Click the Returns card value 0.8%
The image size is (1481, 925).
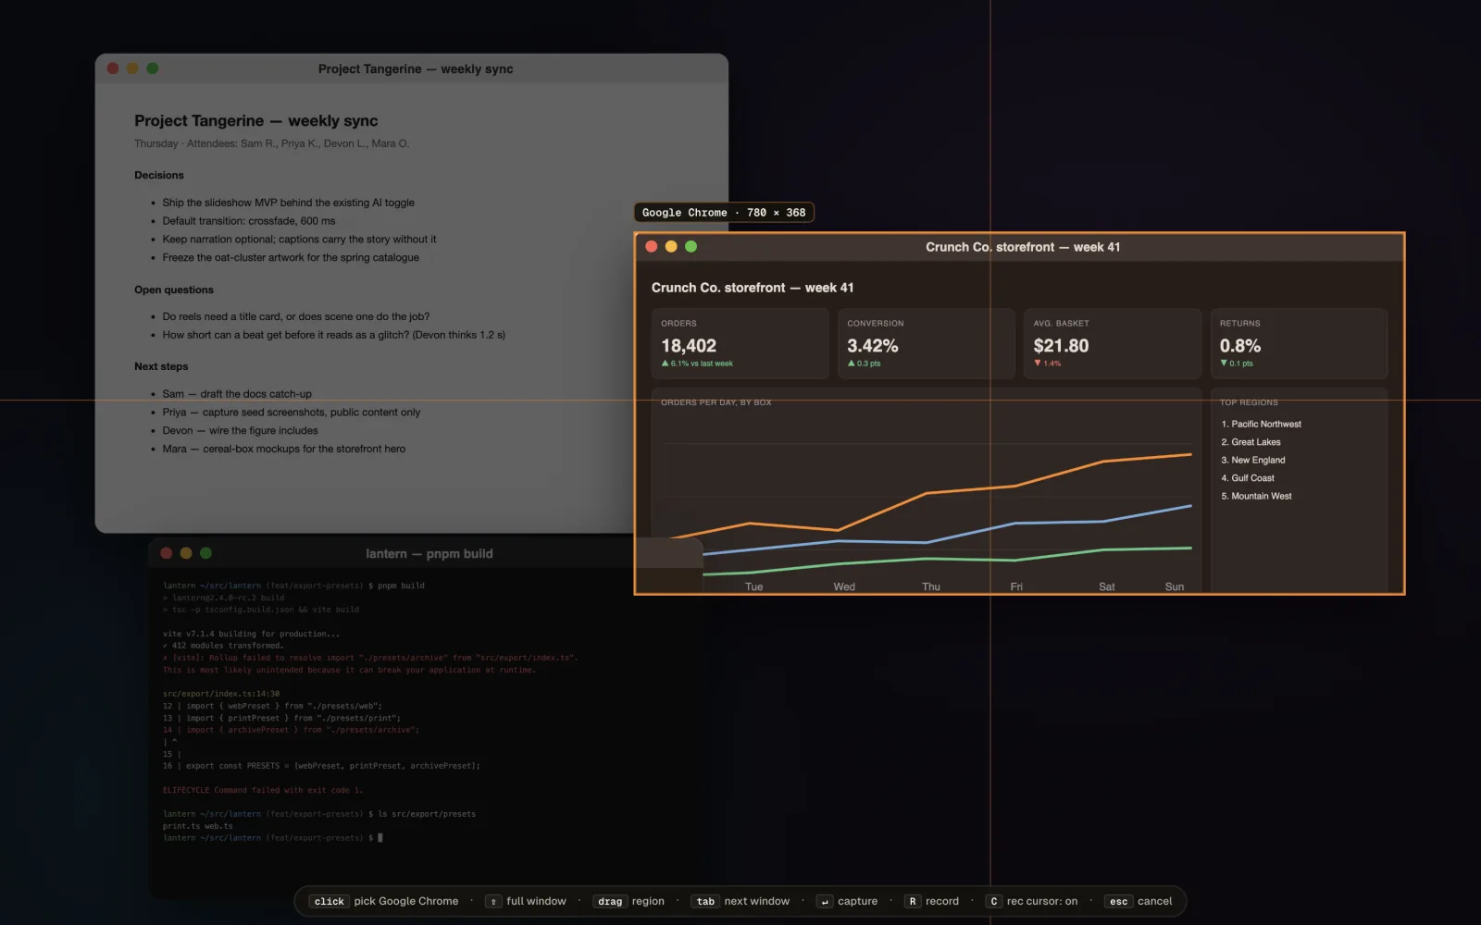coord(1240,346)
